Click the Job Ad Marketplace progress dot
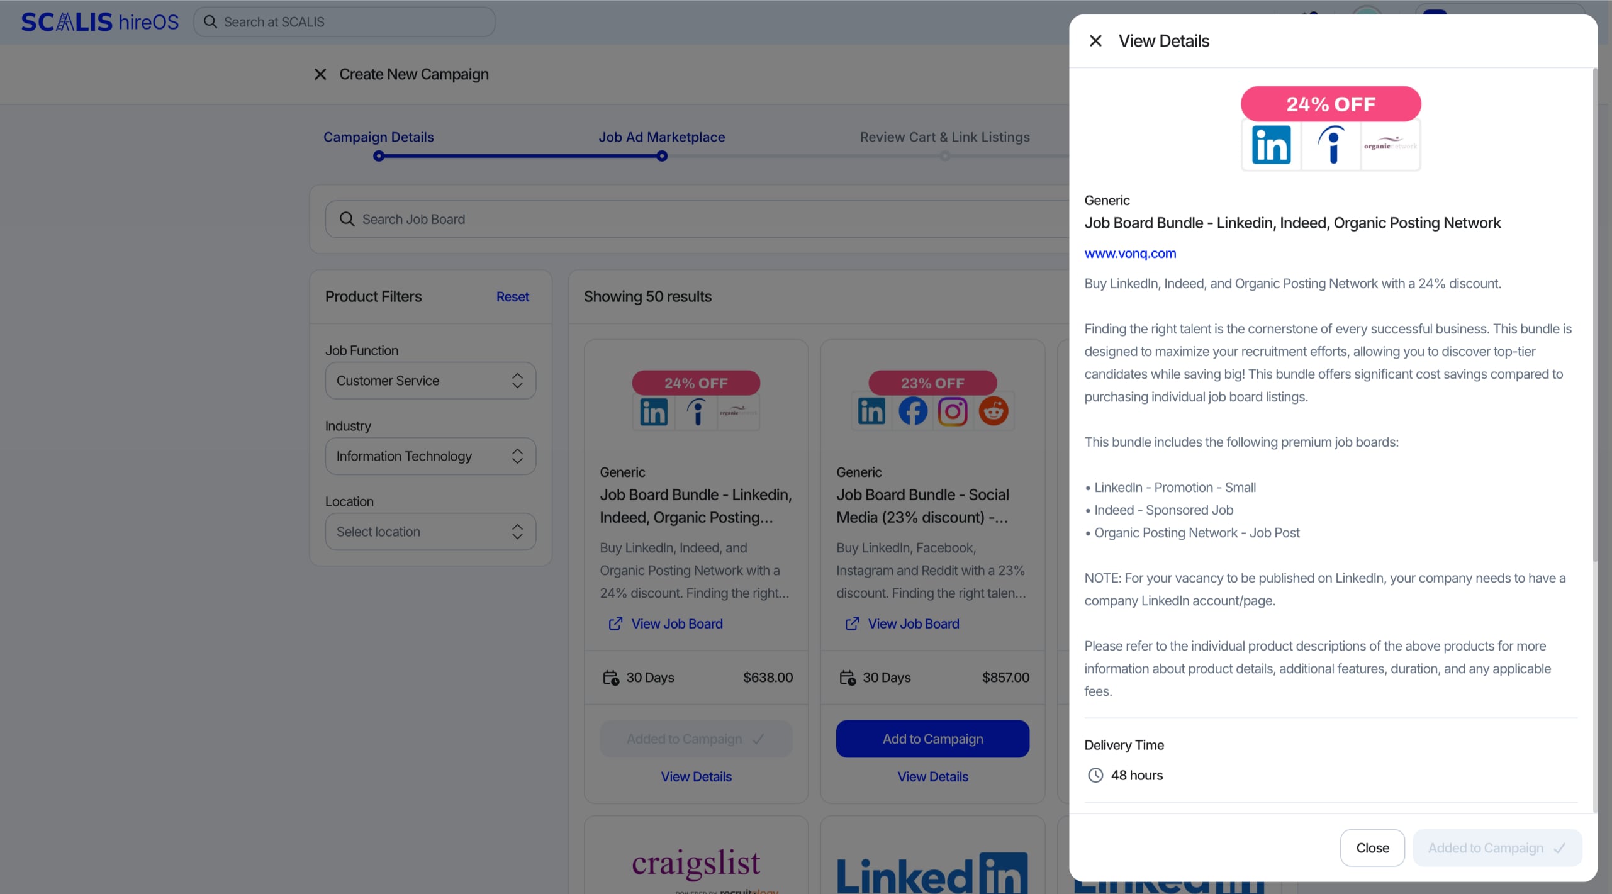Screen dimensions: 1612x894 662,156
